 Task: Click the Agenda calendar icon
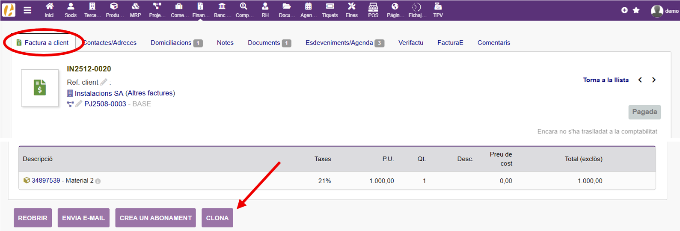[x=308, y=7]
